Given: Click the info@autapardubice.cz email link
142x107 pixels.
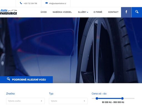Looking at the screenshot, I should tap(57, 3).
